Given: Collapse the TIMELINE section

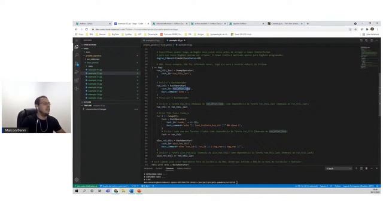Looking at the screenshot, I should 111,106.
